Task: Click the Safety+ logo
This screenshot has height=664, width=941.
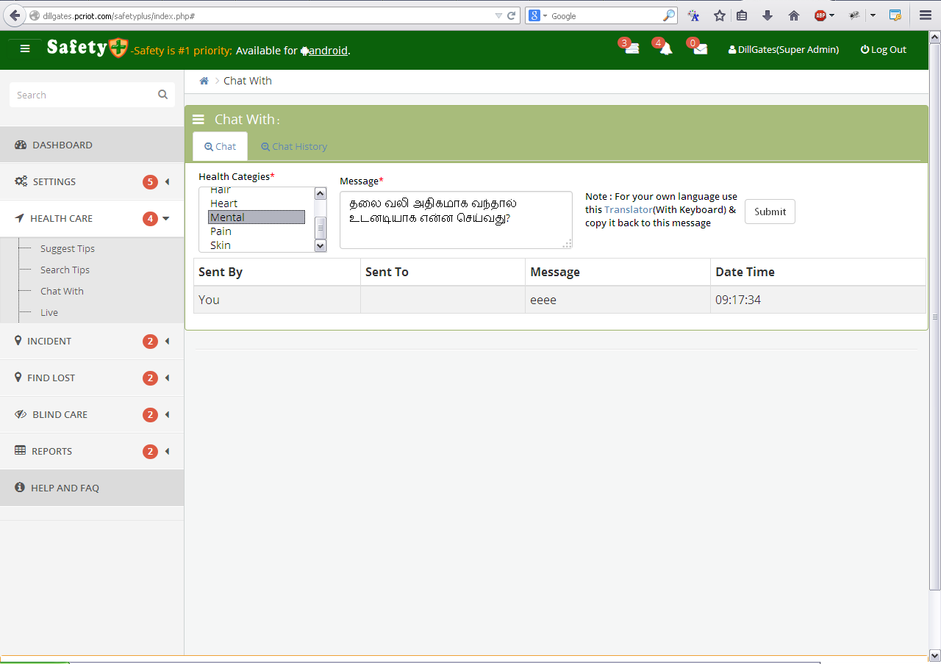Action: tap(87, 48)
